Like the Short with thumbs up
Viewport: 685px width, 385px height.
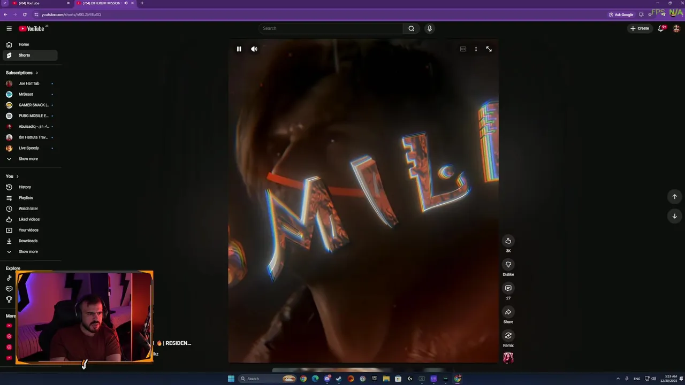click(x=508, y=241)
